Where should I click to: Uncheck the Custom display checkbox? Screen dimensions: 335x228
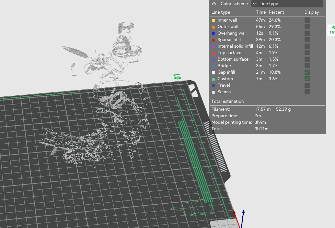click(307, 79)
